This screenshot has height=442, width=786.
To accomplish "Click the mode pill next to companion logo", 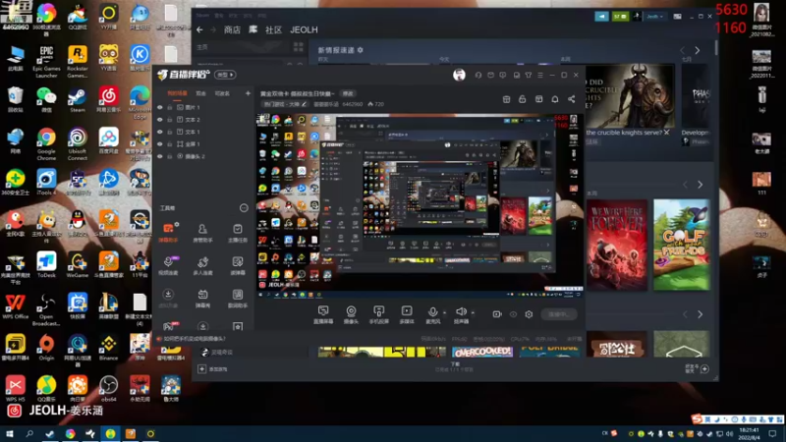I will [225, 75].
